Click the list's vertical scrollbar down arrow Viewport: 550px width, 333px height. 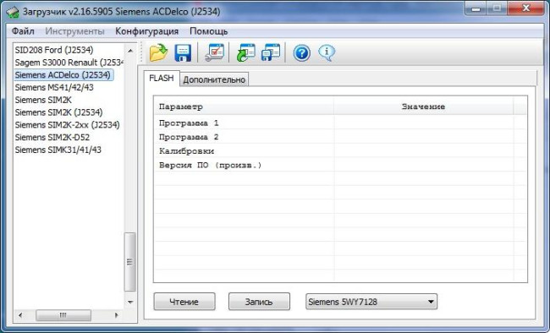[130, 302]
